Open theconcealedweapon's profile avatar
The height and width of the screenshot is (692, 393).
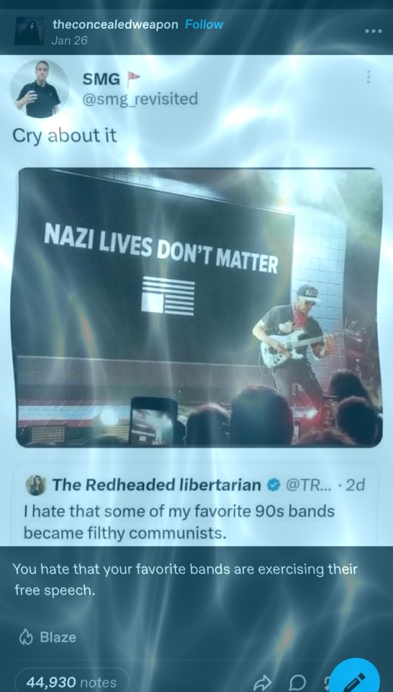[29, 31]
